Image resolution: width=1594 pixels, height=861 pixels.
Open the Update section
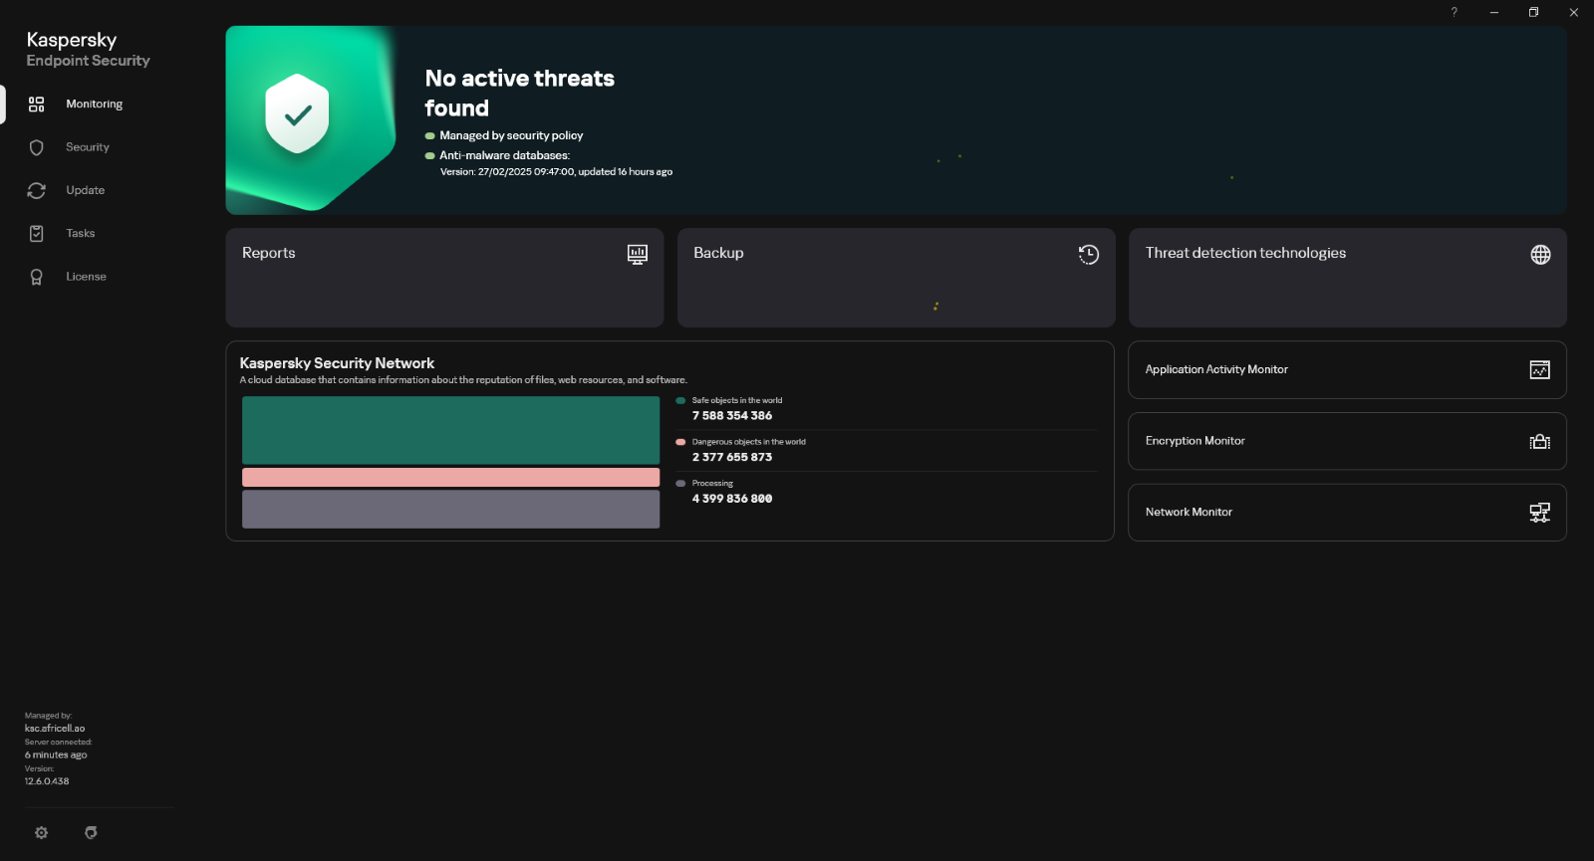85,190
